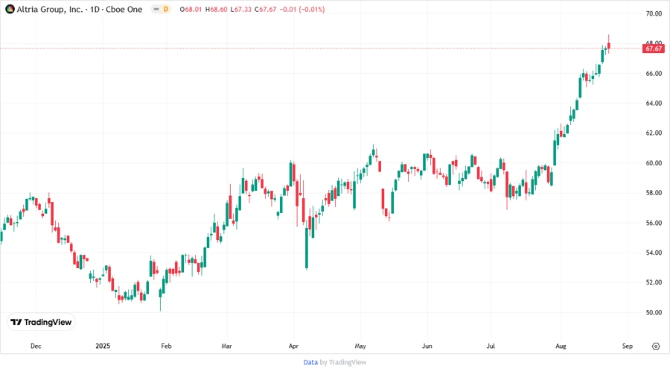Click the Apr time axis label

(x=293, y=346)
